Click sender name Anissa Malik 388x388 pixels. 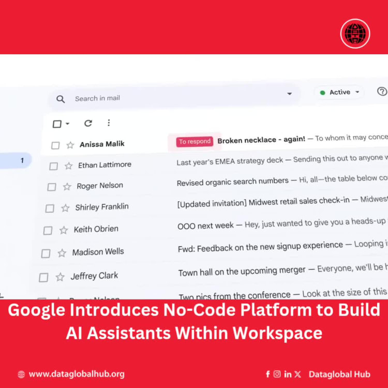point(102,144)
